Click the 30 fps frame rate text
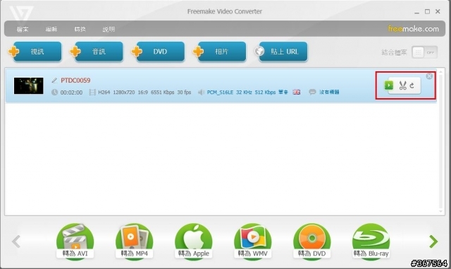The image size is (451, 269). (x=184, y=92)
